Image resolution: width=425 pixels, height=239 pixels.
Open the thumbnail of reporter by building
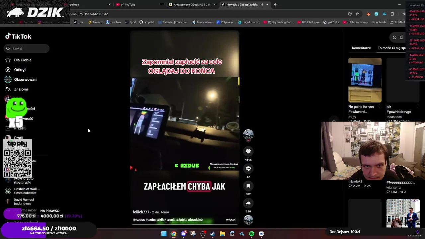point(403,213)
